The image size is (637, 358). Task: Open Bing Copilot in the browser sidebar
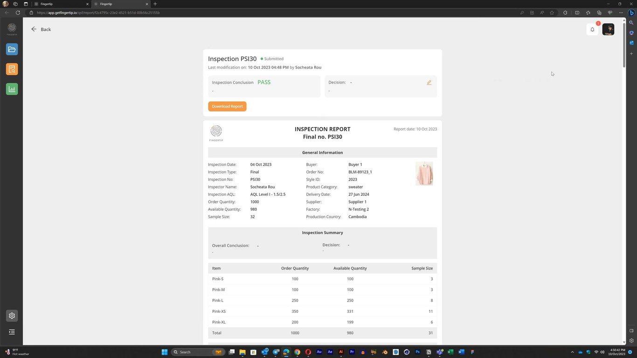[x=631, y=13]
